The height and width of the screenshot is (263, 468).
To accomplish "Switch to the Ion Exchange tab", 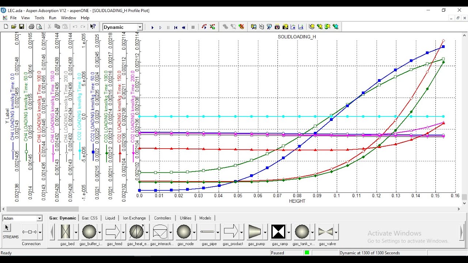I will (134, 218).
